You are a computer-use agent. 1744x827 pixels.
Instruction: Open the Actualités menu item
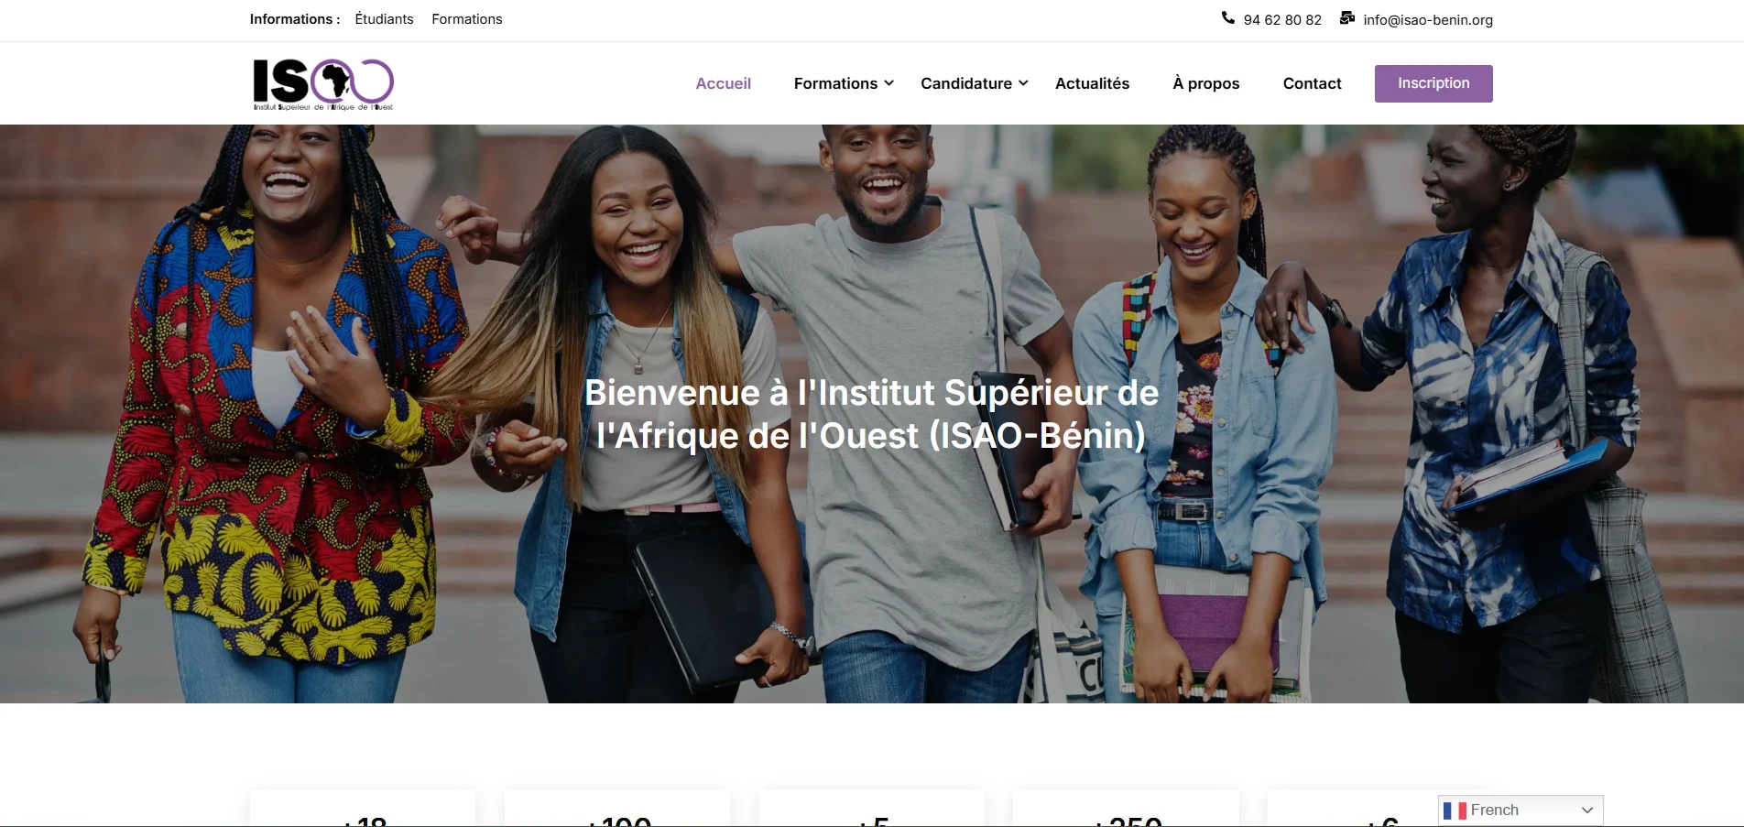tap(1092, 83)
